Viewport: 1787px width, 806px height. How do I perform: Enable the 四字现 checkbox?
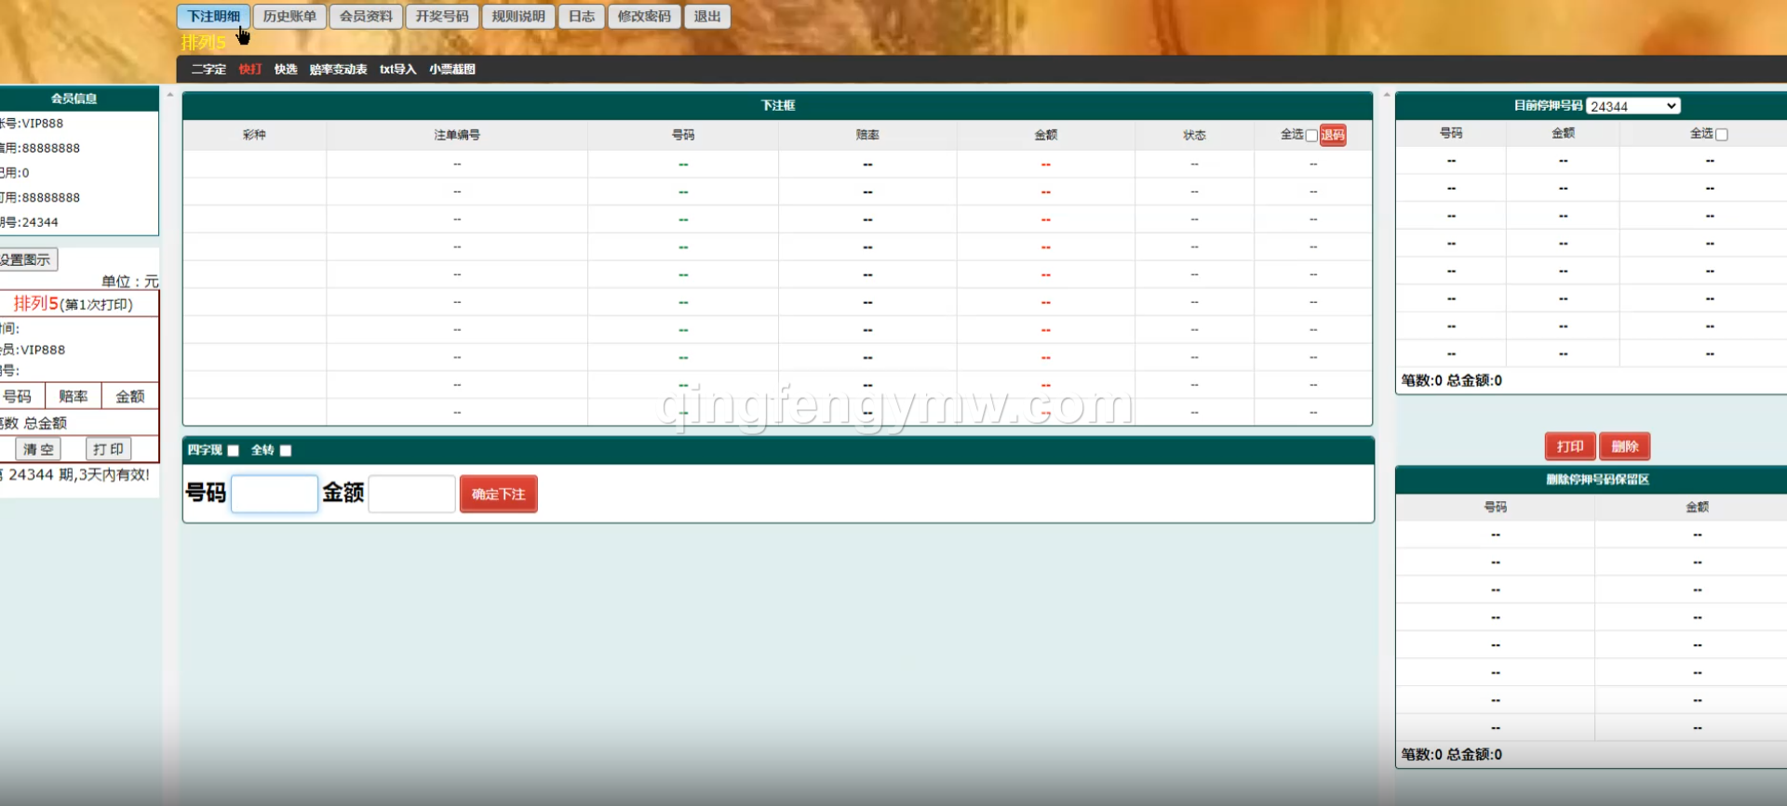point(234,451)
